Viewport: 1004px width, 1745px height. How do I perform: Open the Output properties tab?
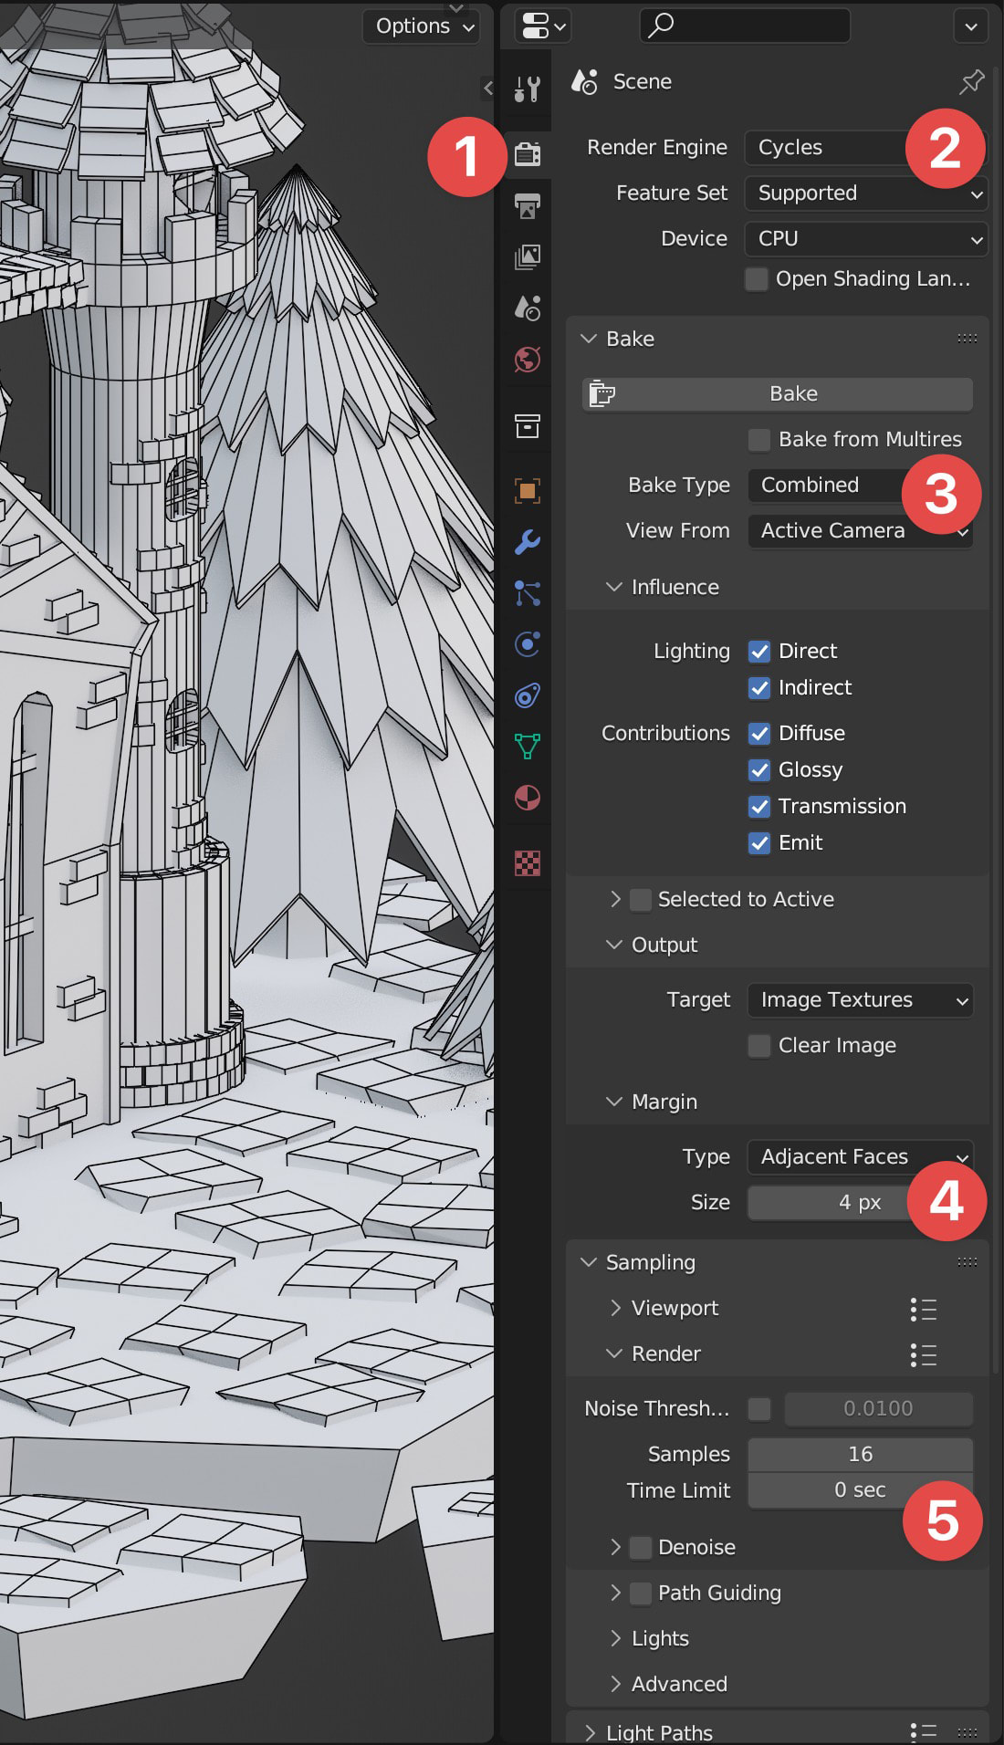pos(528,205)
